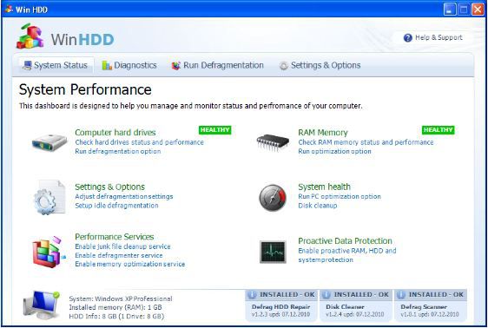
Task: Click the hard drive icon
Action: pyautogui.click(x=49, y=142)
